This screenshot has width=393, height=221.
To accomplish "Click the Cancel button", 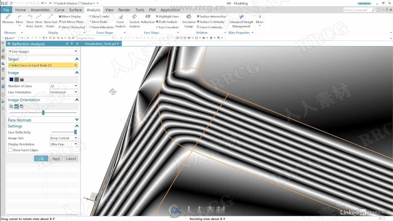I will click(71, 159).
